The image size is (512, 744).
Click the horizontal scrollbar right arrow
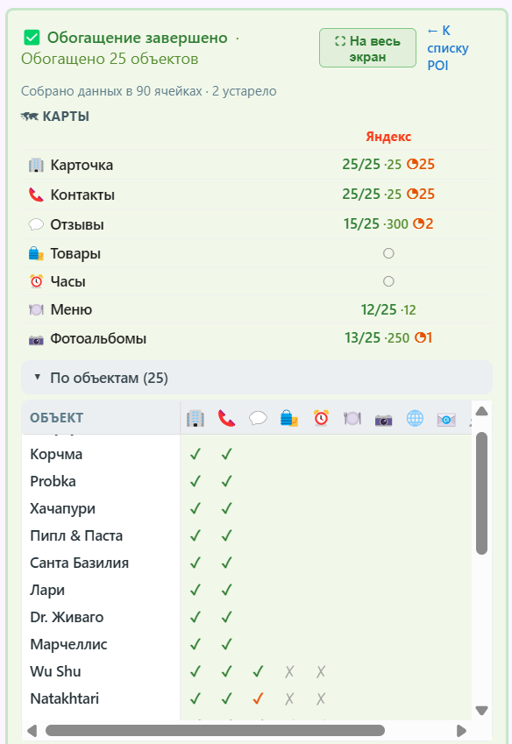click(461, 731)
